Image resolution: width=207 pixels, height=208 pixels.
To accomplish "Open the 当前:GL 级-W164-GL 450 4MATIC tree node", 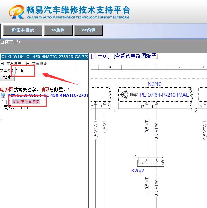I will [47, 95].
